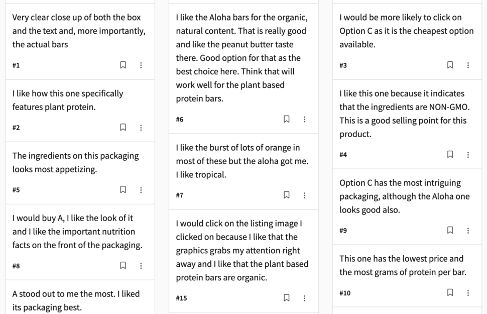
Task: Open more options menu for response #3
Action: [468, 65]
